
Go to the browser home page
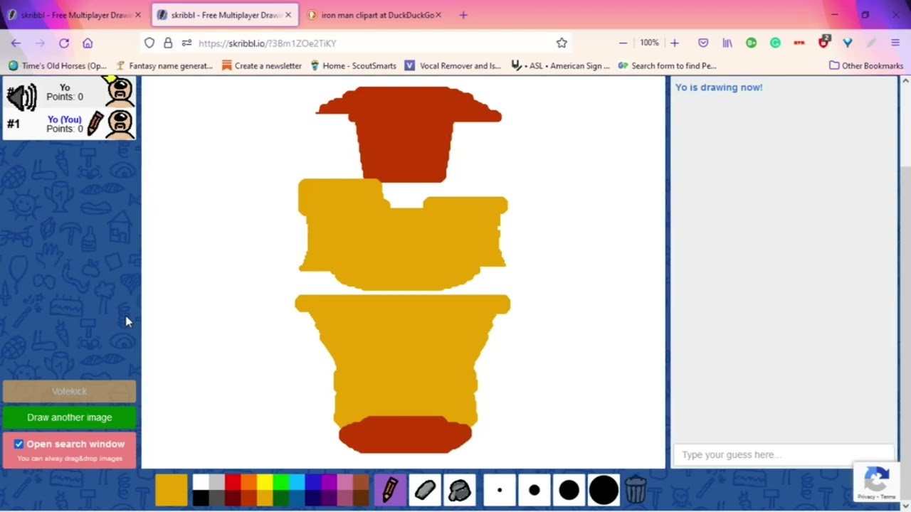pyautogui.click(x=88, y=43)
